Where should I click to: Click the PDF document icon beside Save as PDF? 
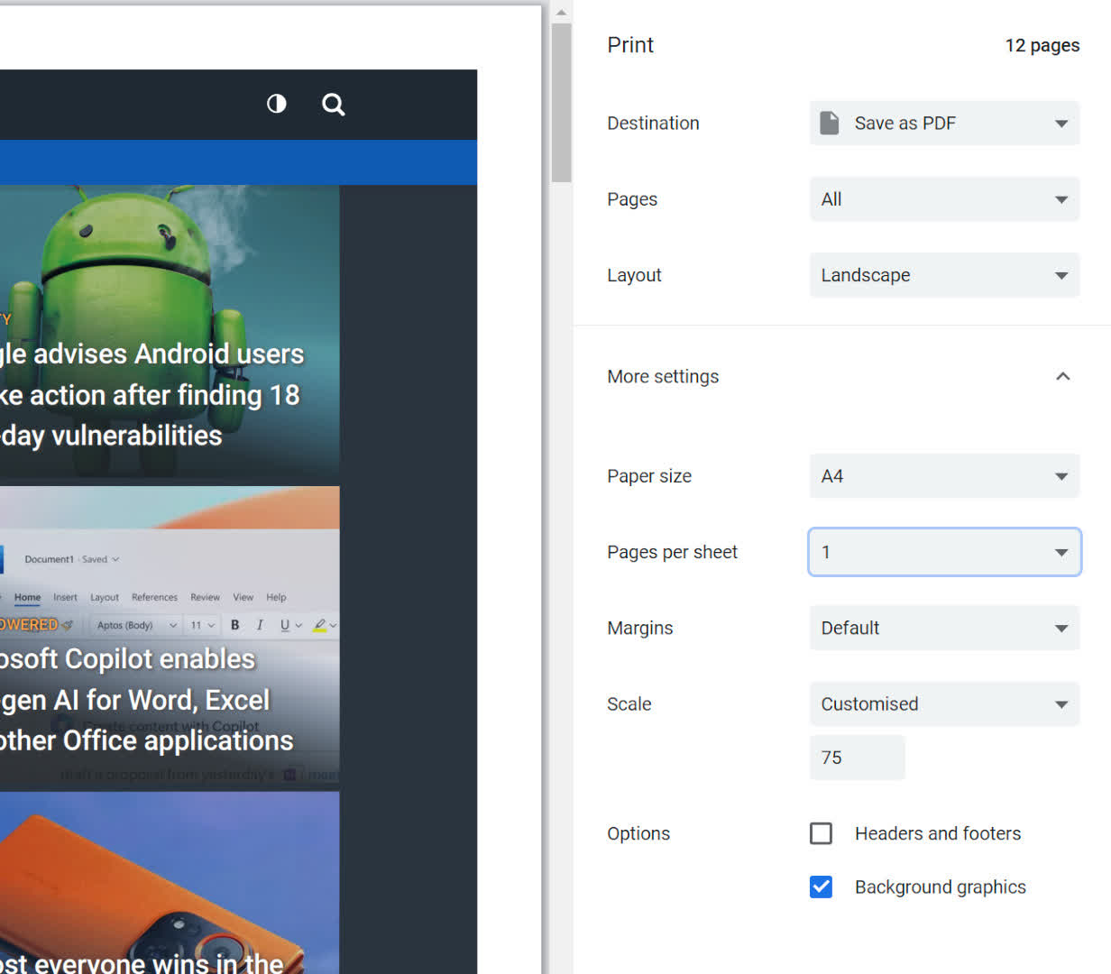(x=830, y=123)
